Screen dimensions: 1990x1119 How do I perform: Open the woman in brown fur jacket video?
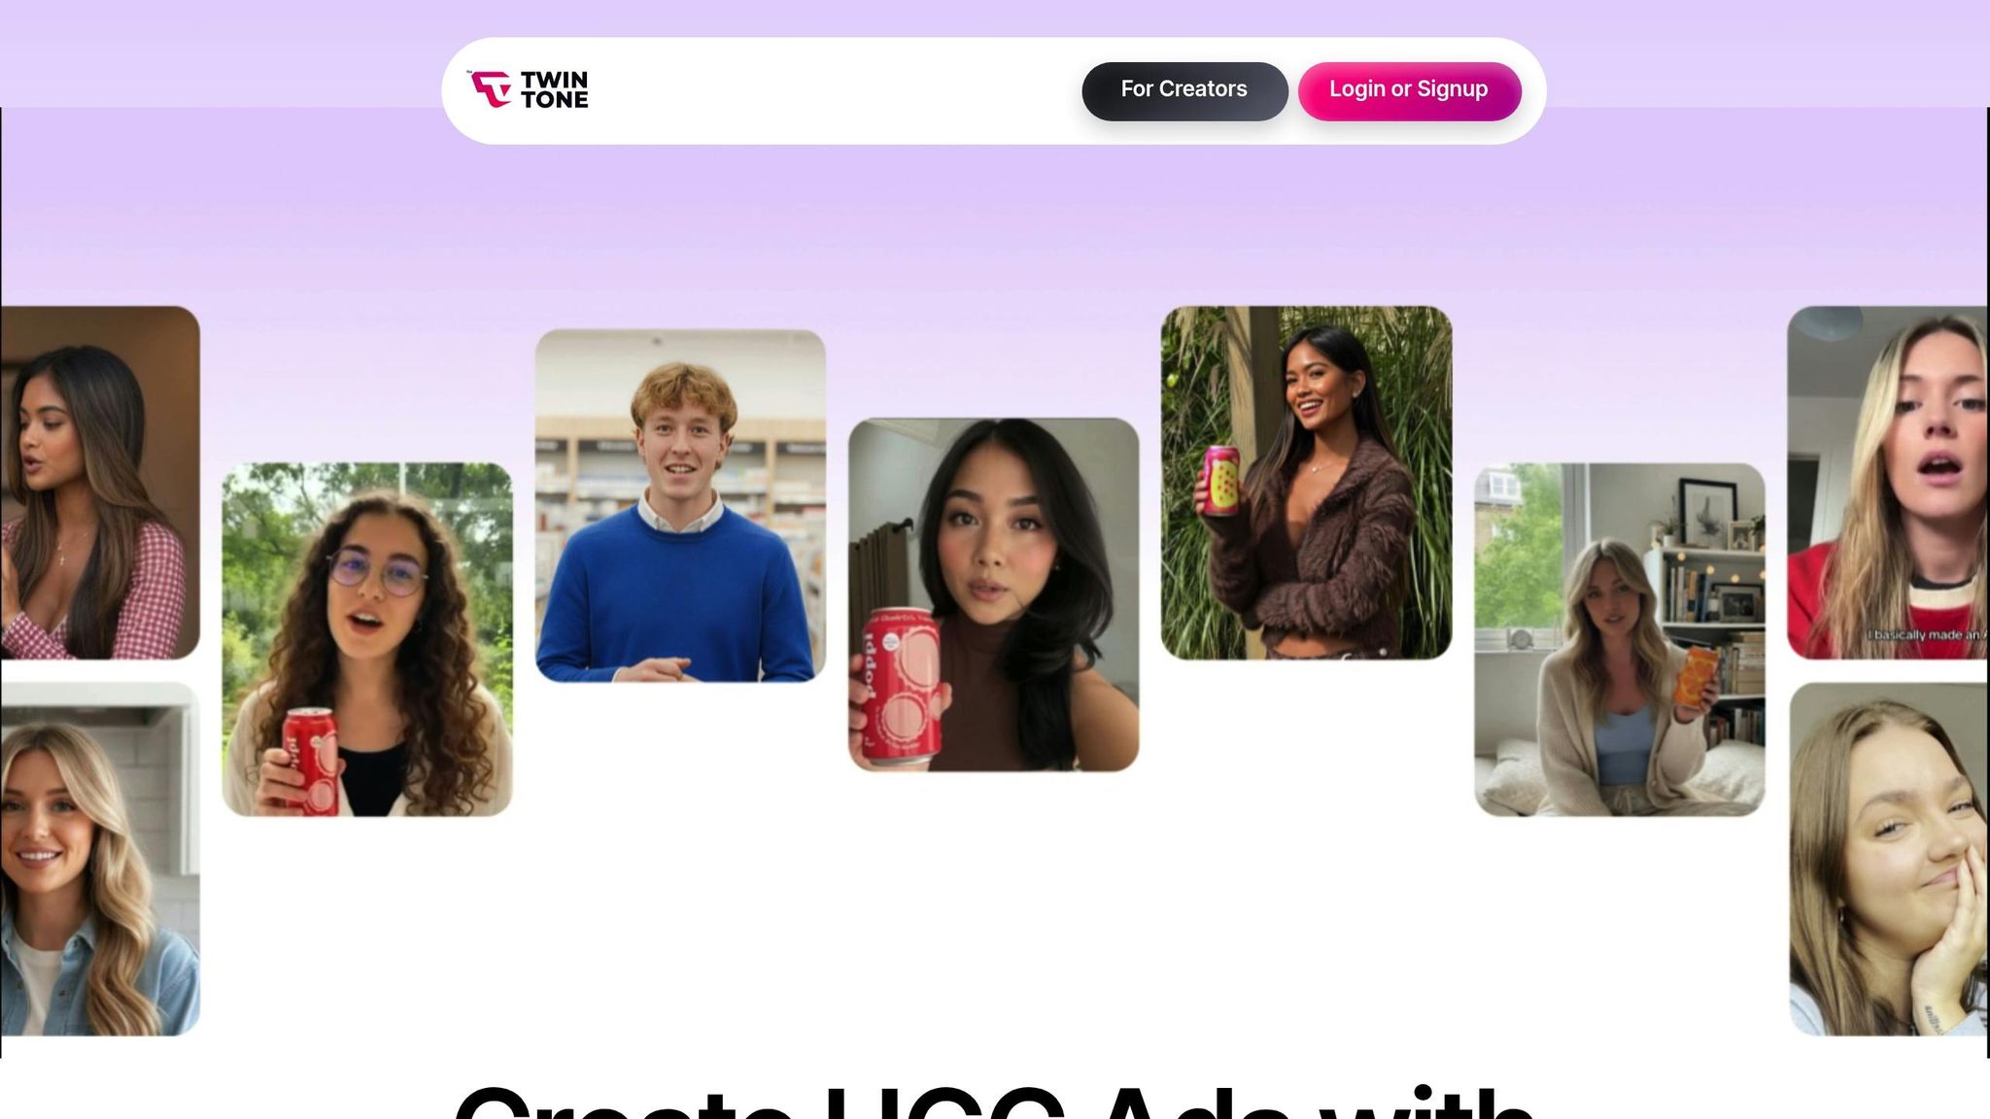click(x=1306, y=483)
